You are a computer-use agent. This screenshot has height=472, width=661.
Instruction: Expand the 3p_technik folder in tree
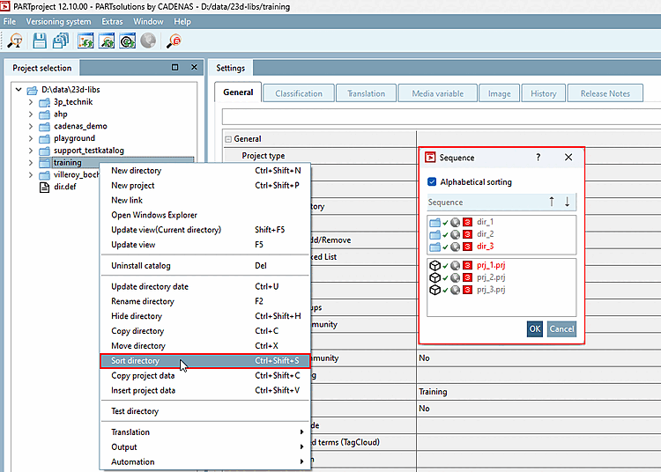(x=31, y=101)
